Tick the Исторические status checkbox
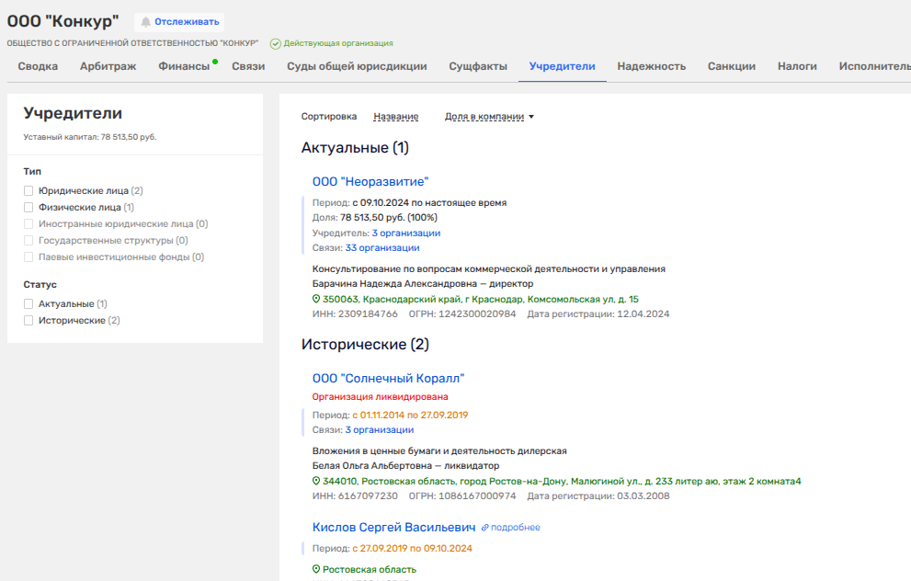Viewport: 911px width, 581px height. click(x=28, y=321)
